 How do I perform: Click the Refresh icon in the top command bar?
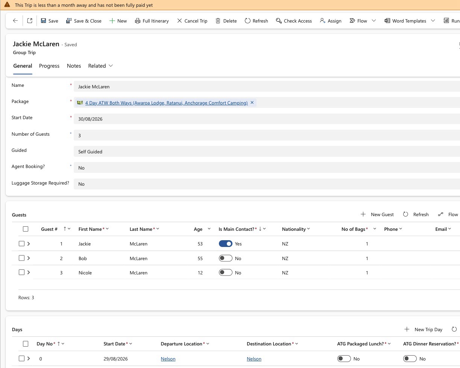click(x=247, y=21)
